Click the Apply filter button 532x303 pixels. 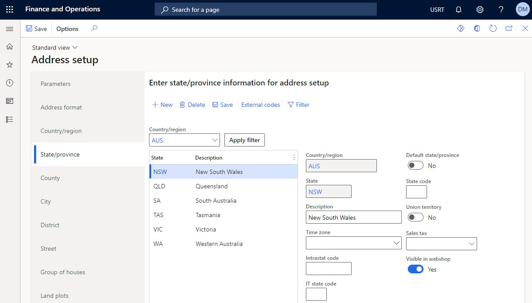pos(244,140)
